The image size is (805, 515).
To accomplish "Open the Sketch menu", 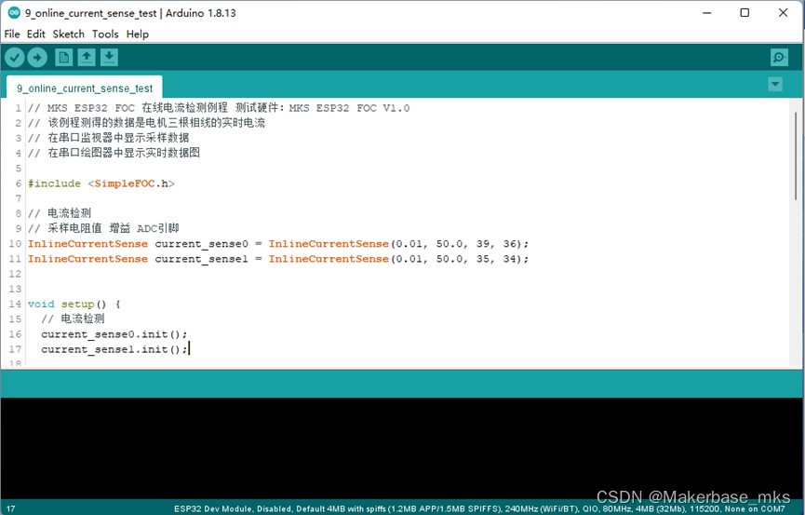I will tap(68, 34).
